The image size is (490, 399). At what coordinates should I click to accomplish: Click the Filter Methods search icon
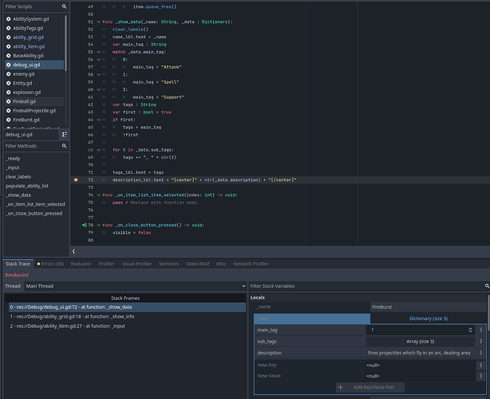coord(64,146)
